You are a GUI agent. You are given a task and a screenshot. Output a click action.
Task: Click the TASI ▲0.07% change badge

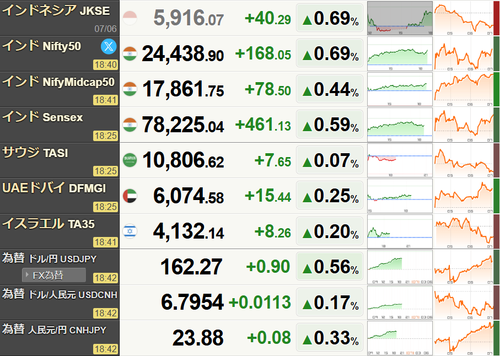pos(330,160)
